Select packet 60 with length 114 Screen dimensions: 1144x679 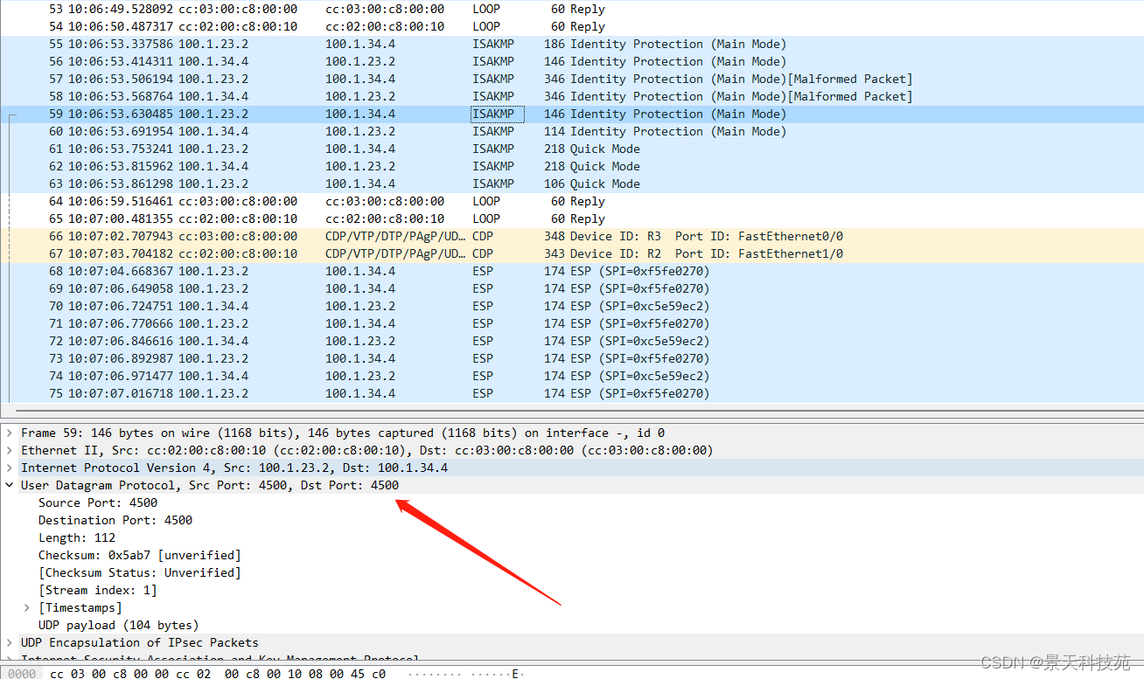pyautogui.click(x=572, y=131)
